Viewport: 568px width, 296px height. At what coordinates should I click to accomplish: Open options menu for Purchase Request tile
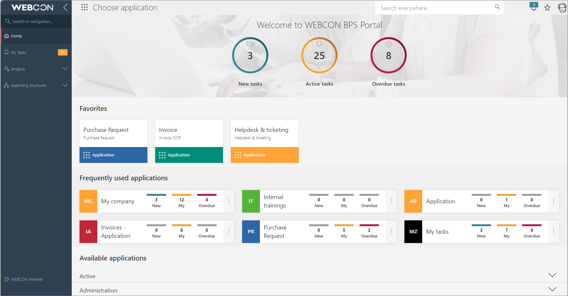pos(391,231)
